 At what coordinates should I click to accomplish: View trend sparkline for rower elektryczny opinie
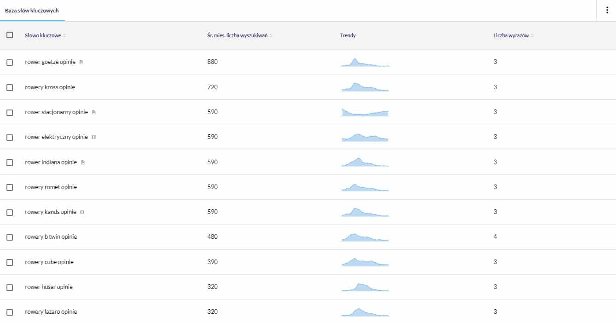365,137
